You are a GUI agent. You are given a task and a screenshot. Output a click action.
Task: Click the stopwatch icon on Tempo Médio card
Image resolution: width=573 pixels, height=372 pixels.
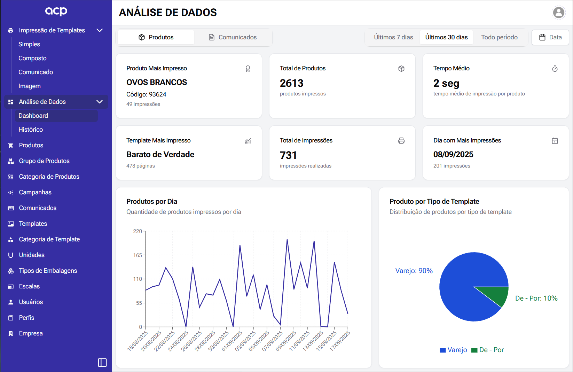coord(555,69)
